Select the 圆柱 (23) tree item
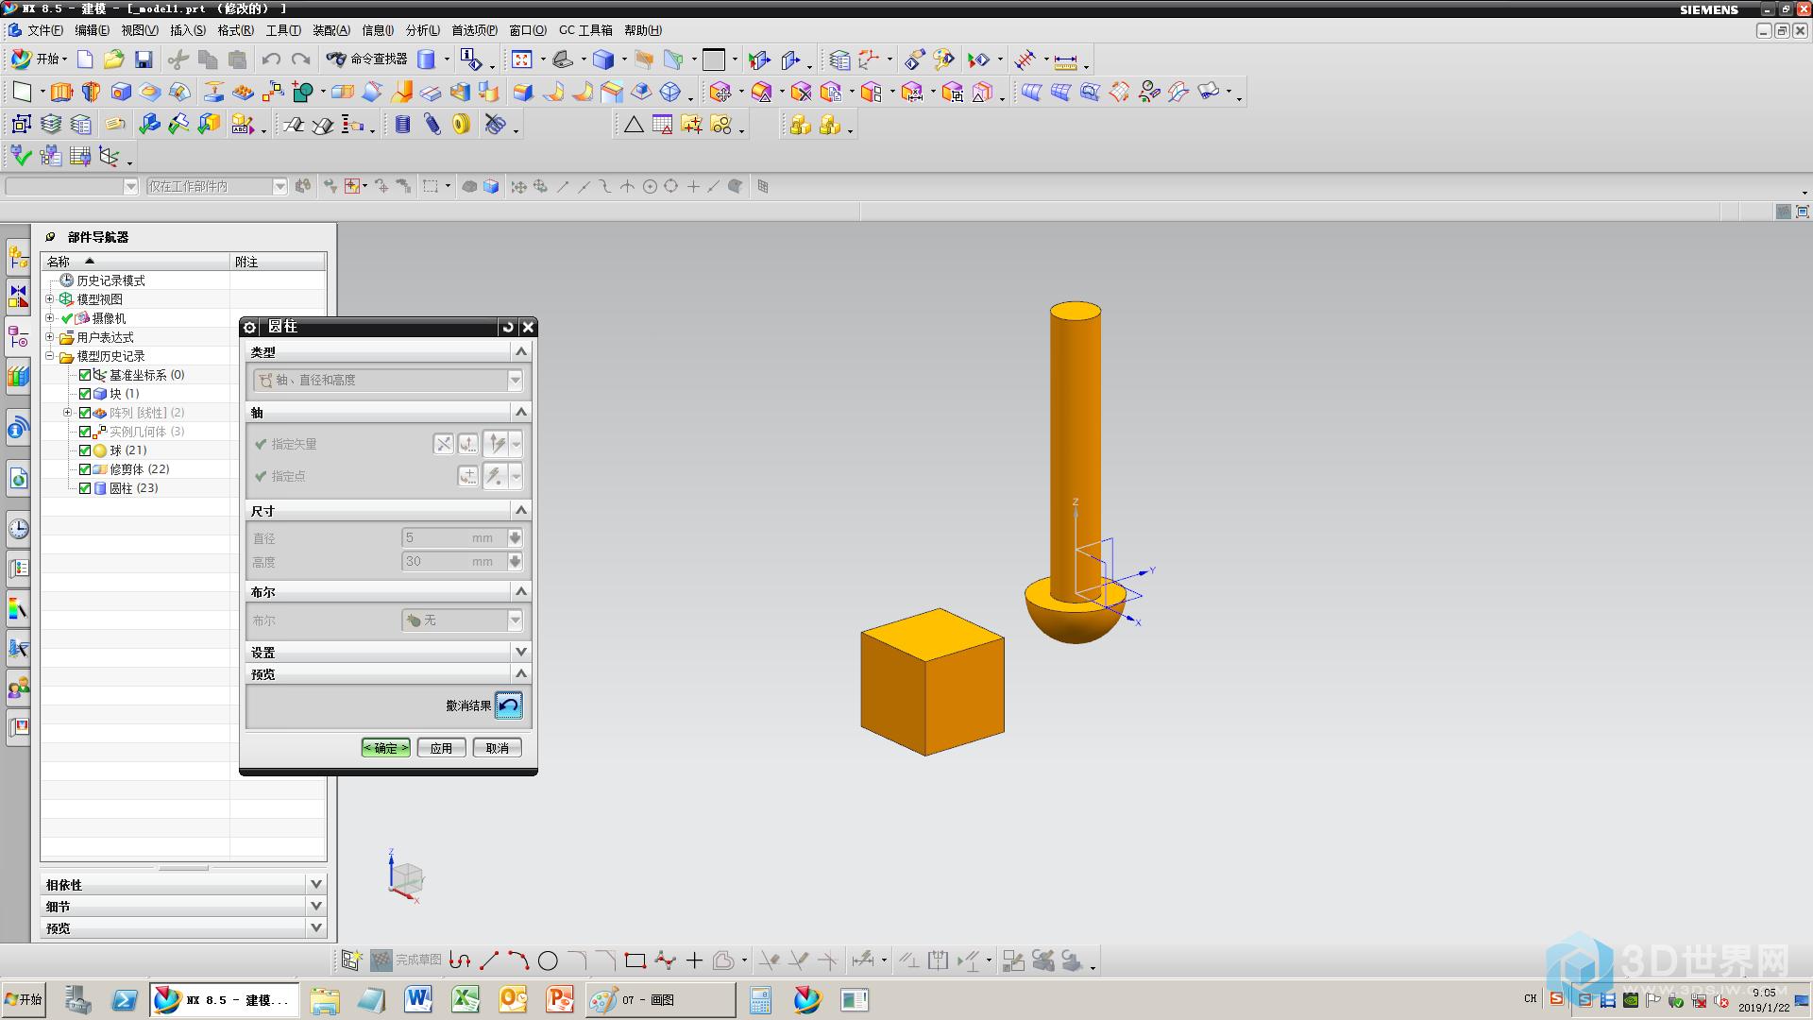This screenshot has height=1020, width=1813. point(133,488)
